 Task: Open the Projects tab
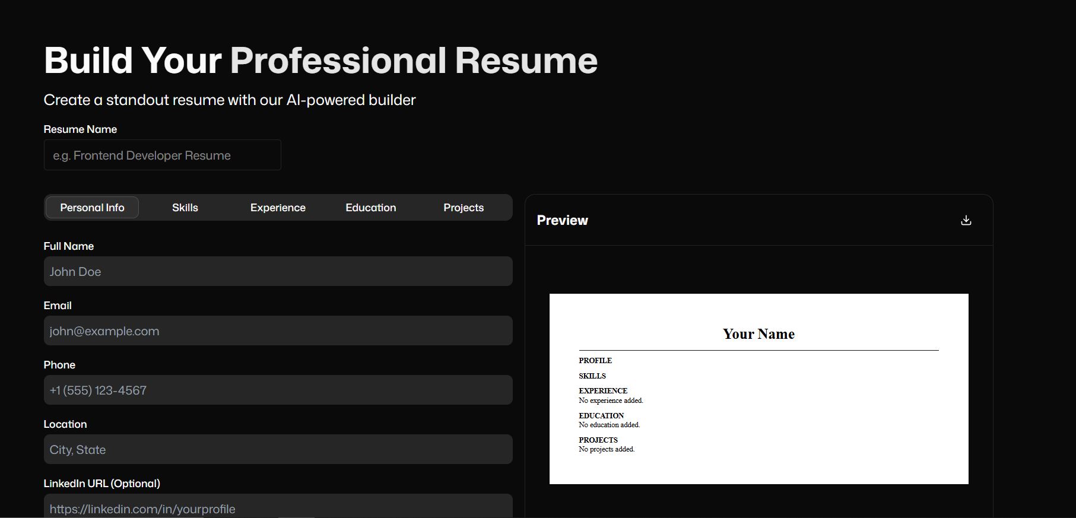464,208
